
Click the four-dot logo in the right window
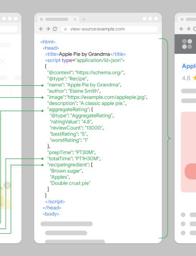pyautogui.click(x=187, y=44)
